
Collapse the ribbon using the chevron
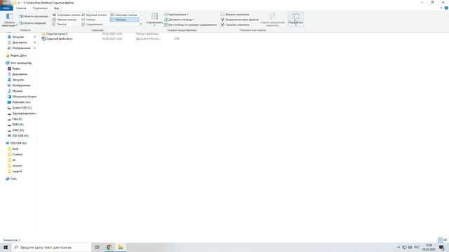(441, 8)
